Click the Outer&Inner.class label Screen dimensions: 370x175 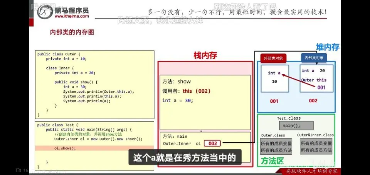point(315,135)
